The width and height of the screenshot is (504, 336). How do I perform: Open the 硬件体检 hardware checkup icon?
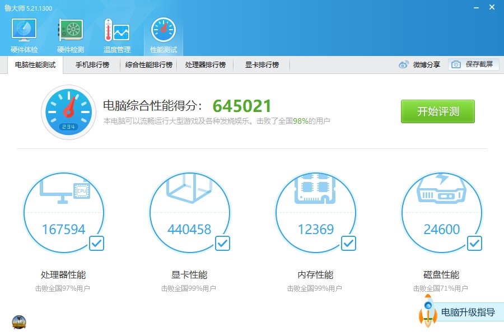(24, 31)
